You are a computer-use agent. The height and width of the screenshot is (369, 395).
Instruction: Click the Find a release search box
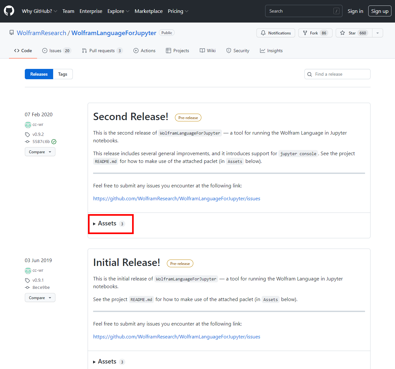pos(337,74)
